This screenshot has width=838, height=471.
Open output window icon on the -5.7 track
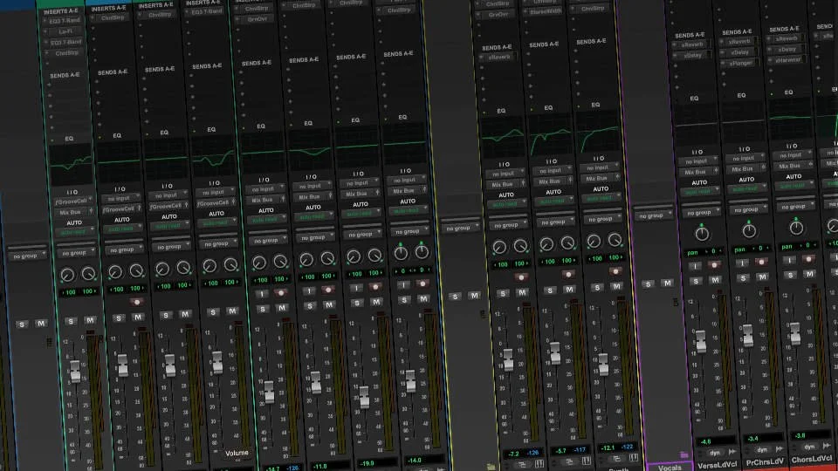(x=569, y=462)
